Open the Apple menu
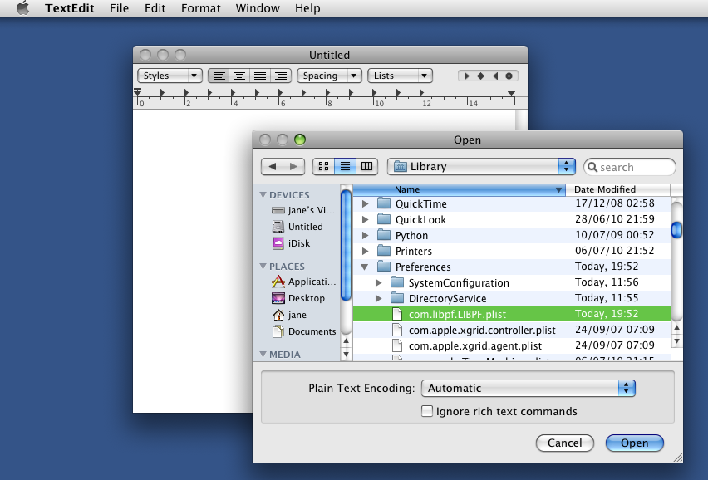The height and width of the screenshot is (480, 708). click(22, 8)
